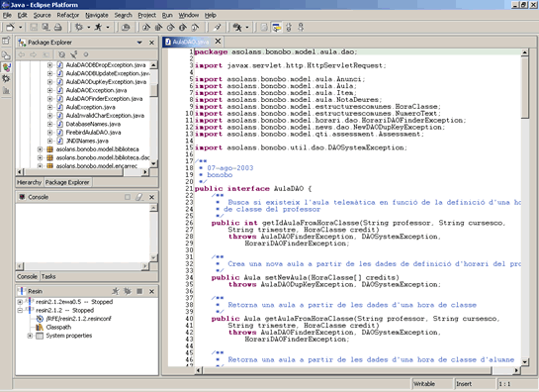
Task: Click the Package Explorer Forward arrow
Action: (33, 54)
